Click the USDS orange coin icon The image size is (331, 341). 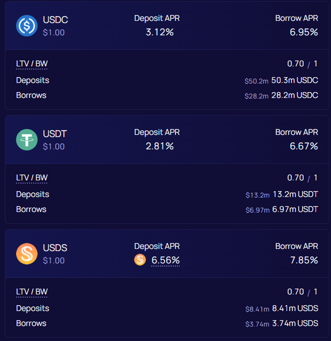click(26, 254)
